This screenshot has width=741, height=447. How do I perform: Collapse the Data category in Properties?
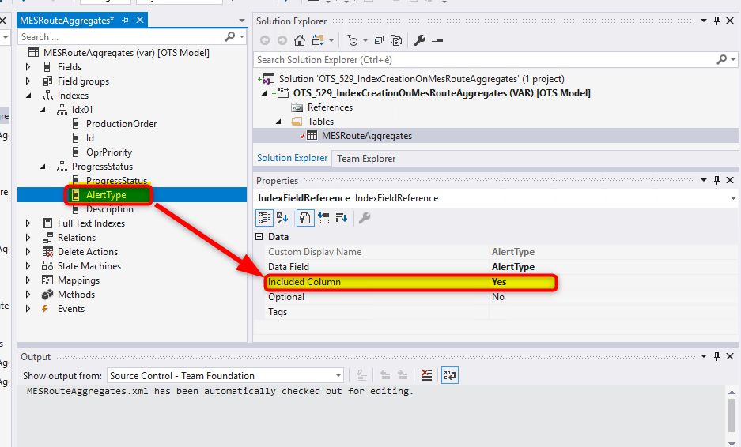(x=259, y=237)
